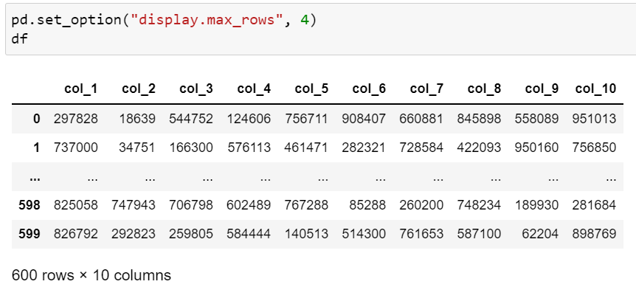Click cell value 282321

tap(364, 148)
